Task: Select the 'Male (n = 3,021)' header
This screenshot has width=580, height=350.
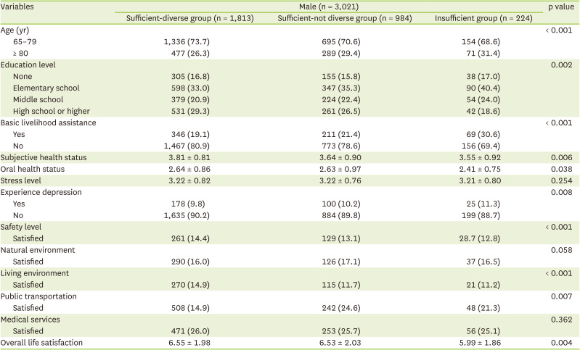Action: (328, 7)
